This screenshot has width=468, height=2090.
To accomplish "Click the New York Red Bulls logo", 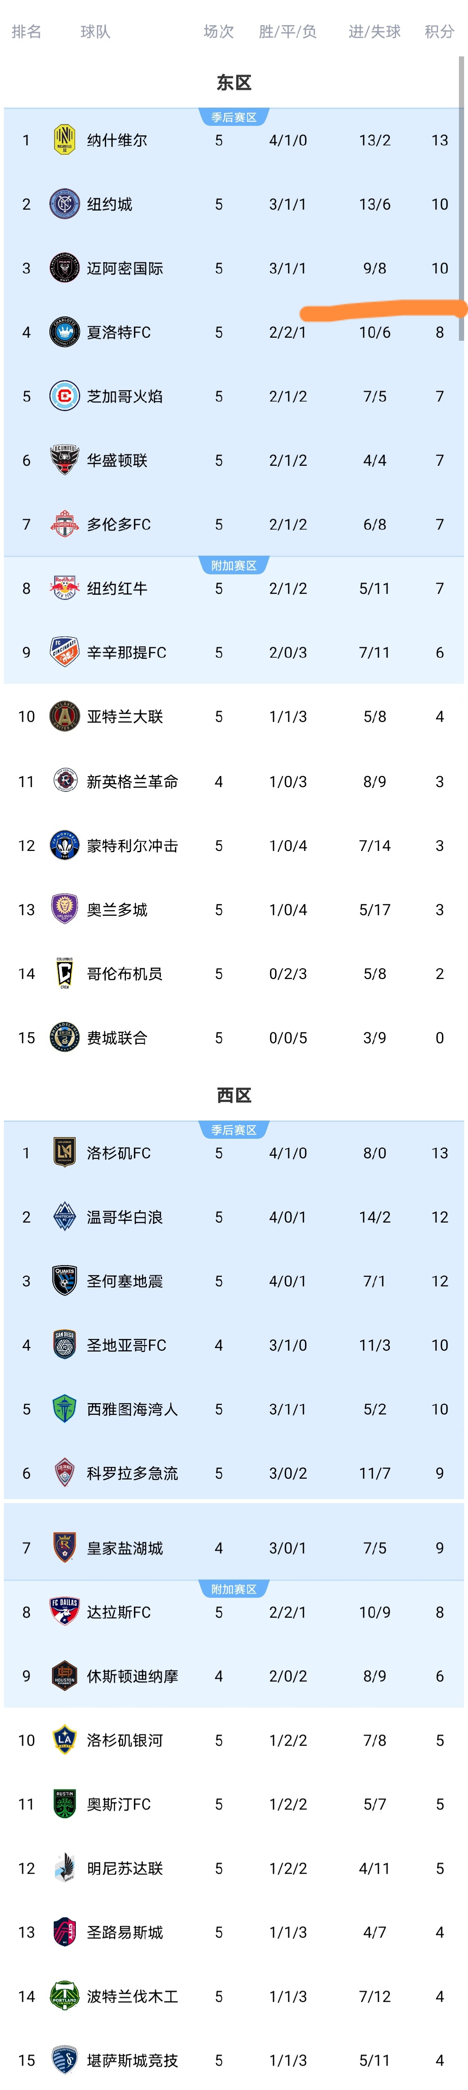I will coord(64,587).
